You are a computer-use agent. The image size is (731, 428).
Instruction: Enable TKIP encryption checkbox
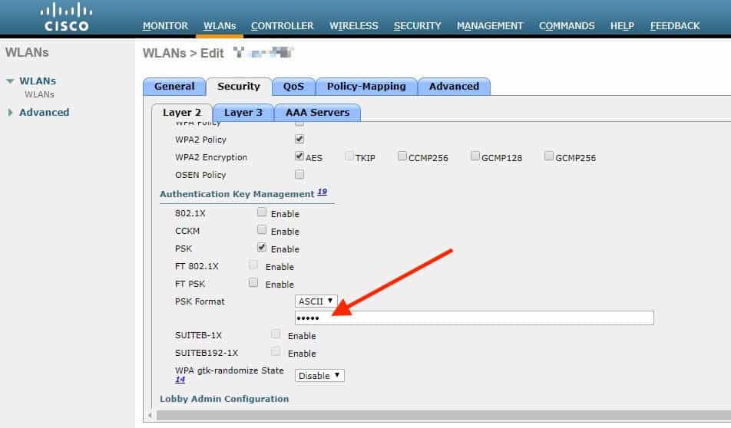click(349, 156)
